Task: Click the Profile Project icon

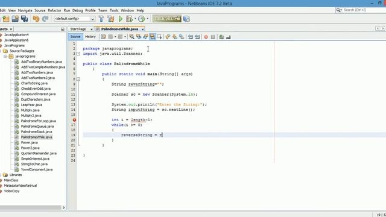Action: (x=141, y=19)
